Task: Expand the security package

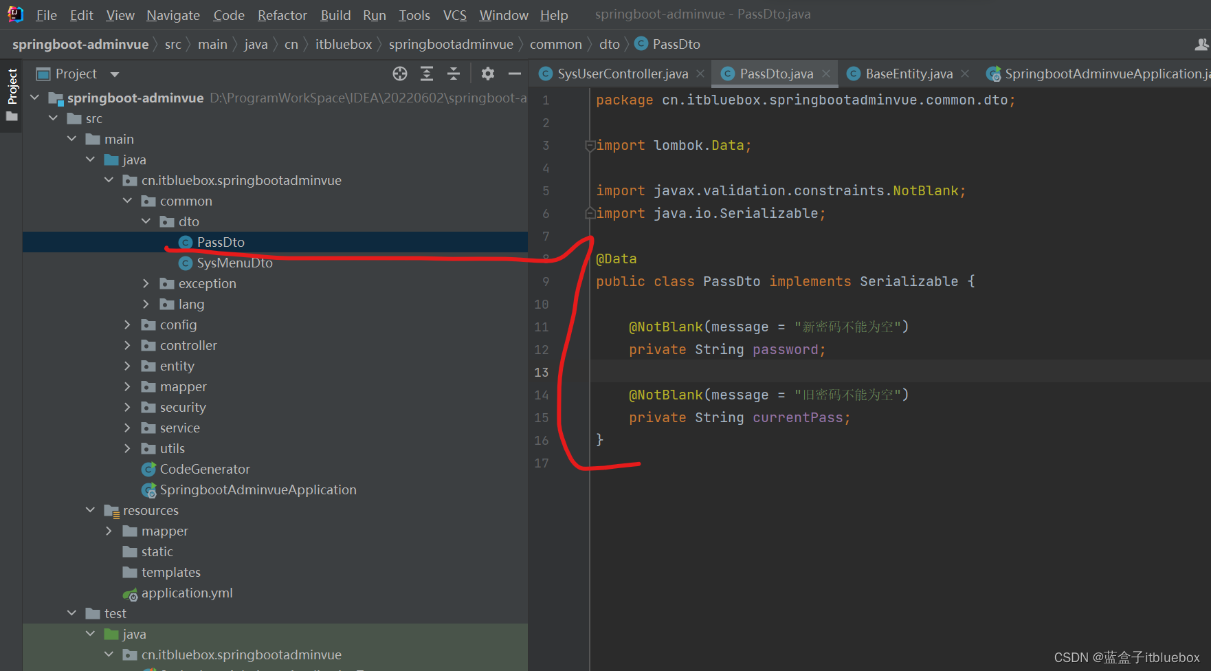Action: pos(127,407)
